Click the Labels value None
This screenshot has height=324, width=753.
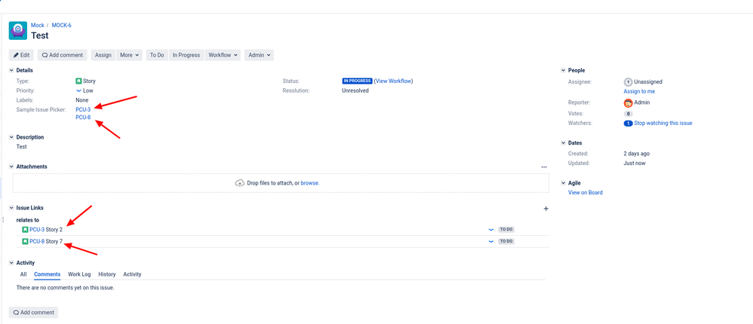[82, 100]
